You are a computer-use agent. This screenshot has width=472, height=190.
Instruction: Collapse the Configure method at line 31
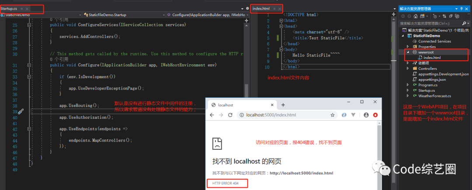29,65
